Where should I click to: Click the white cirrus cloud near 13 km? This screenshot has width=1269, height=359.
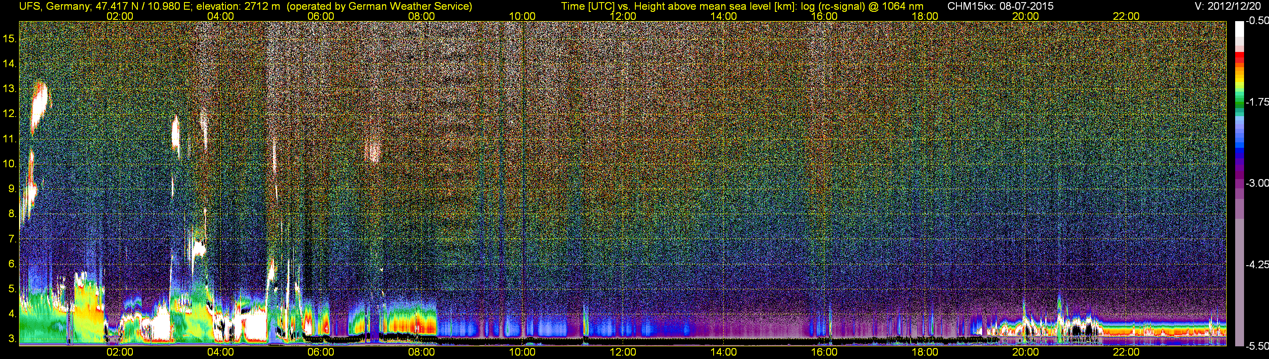[39, 107]
